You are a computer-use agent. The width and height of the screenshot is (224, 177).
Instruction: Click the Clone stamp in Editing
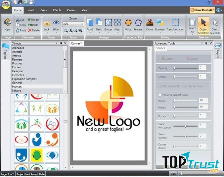(150, 25)
